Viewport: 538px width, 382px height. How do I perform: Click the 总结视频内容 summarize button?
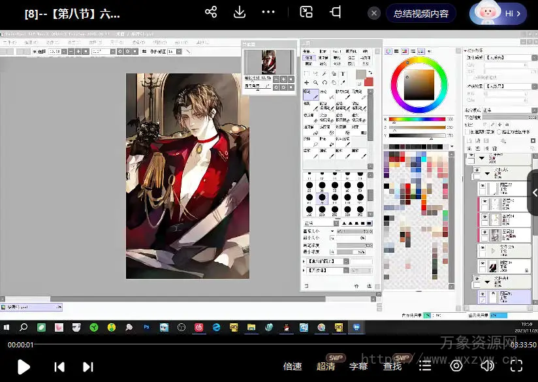421,13
